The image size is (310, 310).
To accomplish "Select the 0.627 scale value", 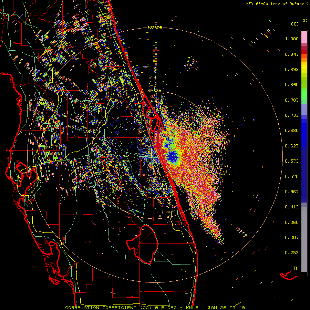I will point(292,146).
